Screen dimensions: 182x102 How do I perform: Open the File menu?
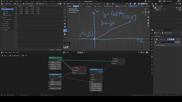click(x=4, y=1)
